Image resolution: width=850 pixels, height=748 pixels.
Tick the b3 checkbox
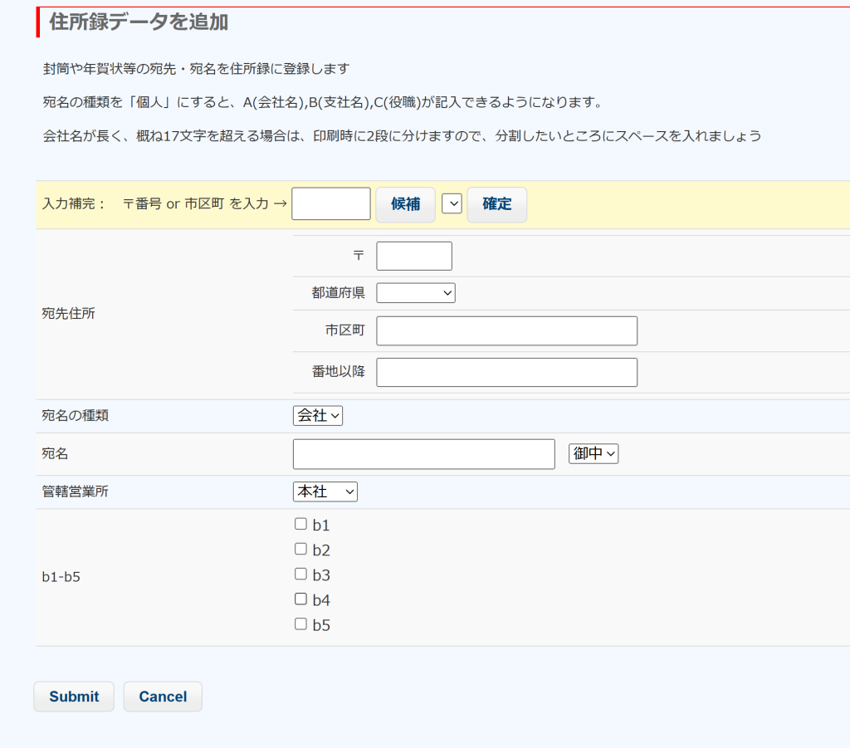[x=300, y=574]
